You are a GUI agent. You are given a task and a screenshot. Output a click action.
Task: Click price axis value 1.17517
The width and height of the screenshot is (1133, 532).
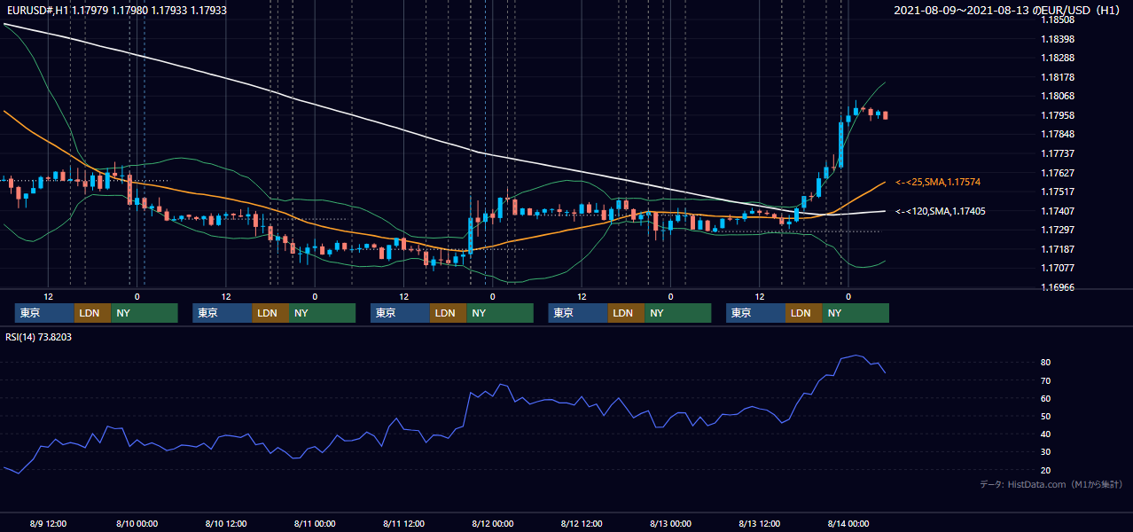tap(1058, 192)
